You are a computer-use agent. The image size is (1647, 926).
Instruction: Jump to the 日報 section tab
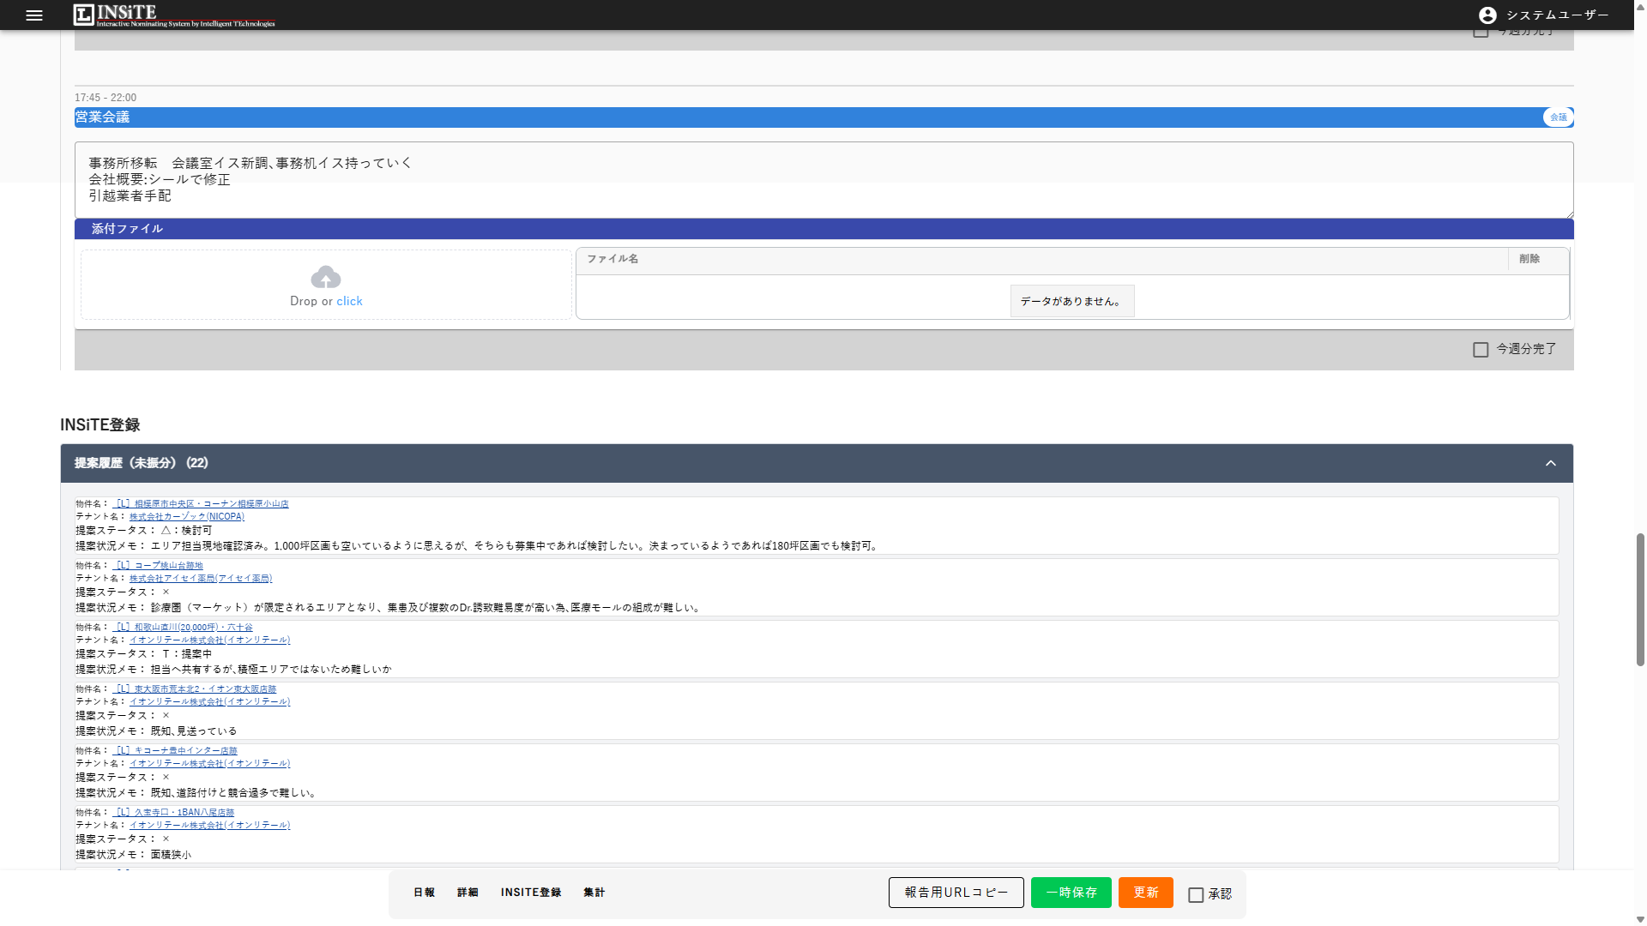pyautogui.click(x=424, y=893)
